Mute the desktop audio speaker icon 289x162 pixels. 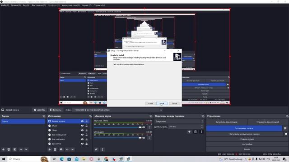coord(144,127)
